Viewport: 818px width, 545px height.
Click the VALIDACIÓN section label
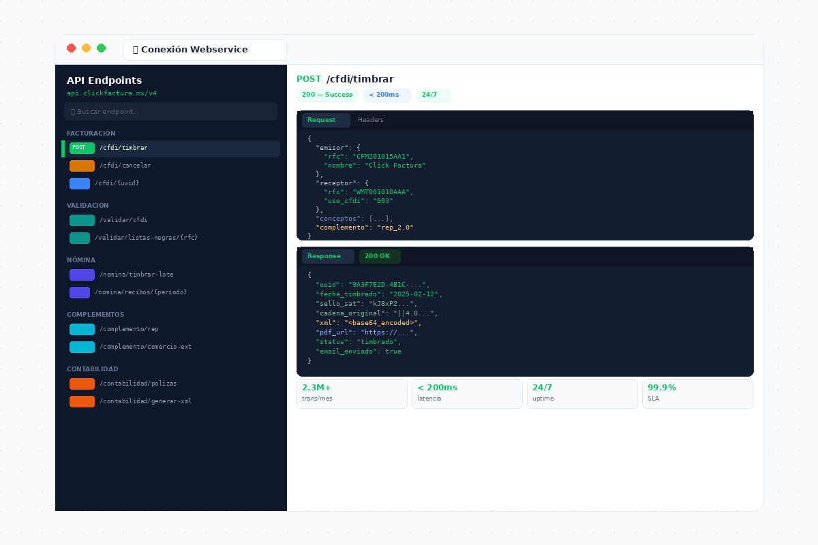pos(88,206)
